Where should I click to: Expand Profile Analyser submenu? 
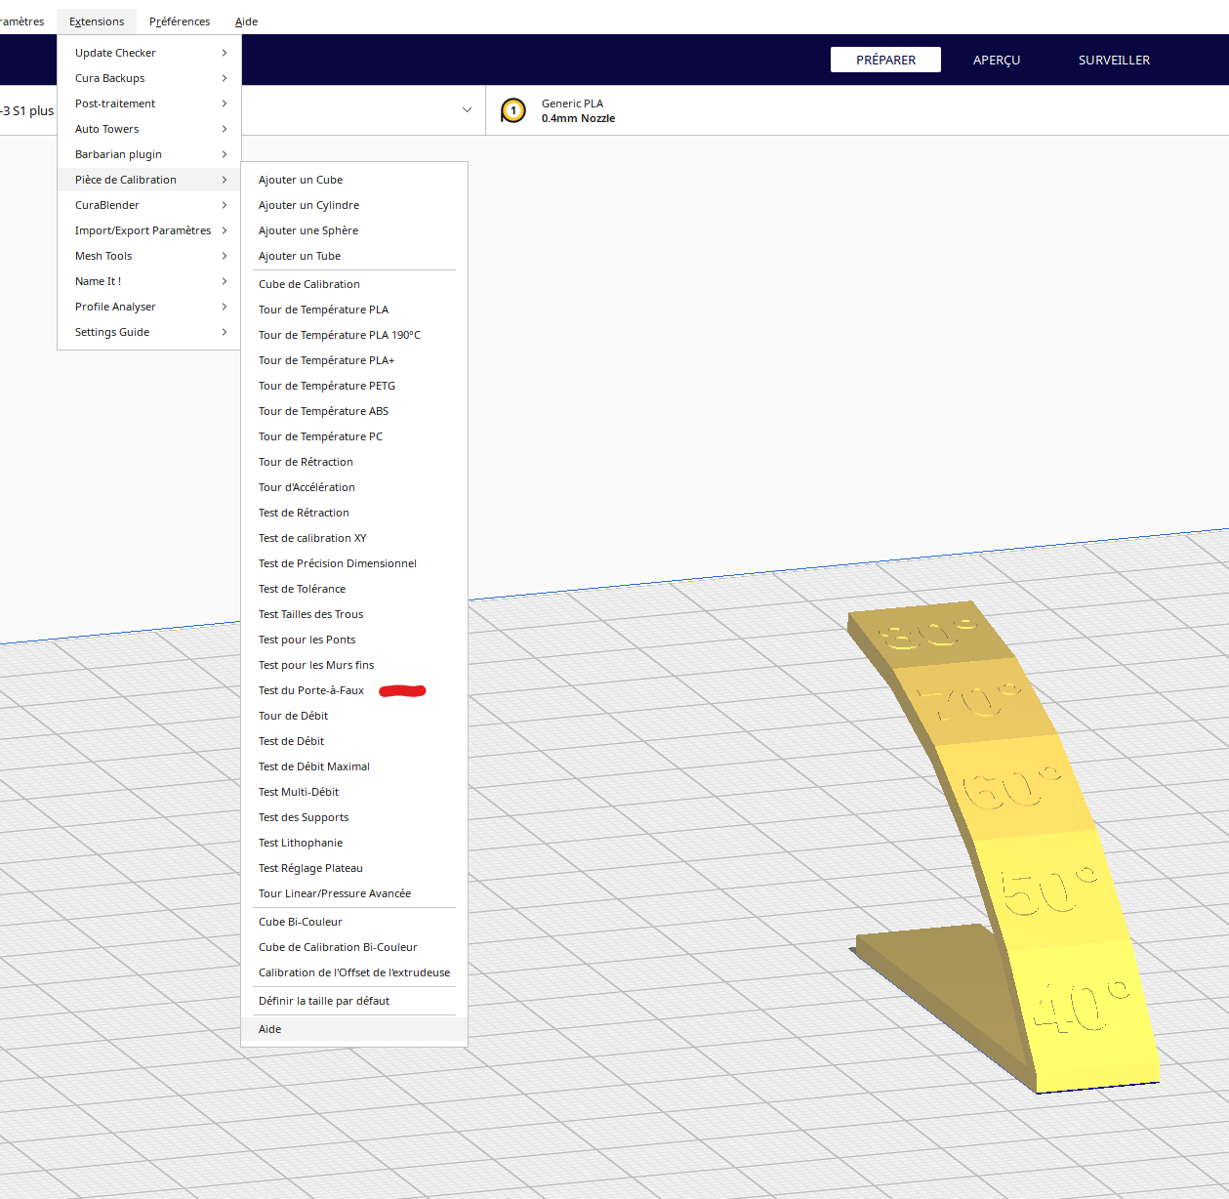click(x=149, y=307)
